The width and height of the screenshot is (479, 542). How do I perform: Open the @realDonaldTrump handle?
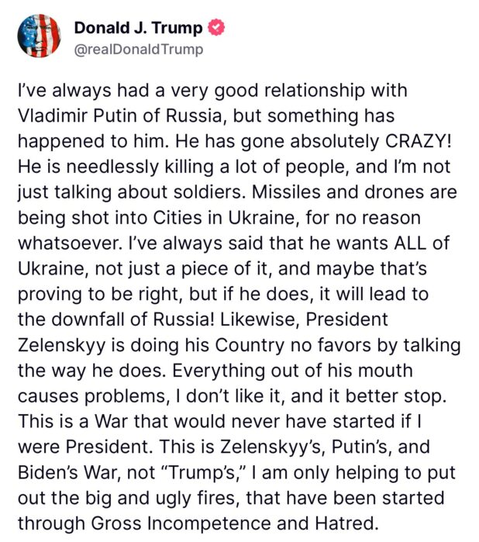(139, 50)
